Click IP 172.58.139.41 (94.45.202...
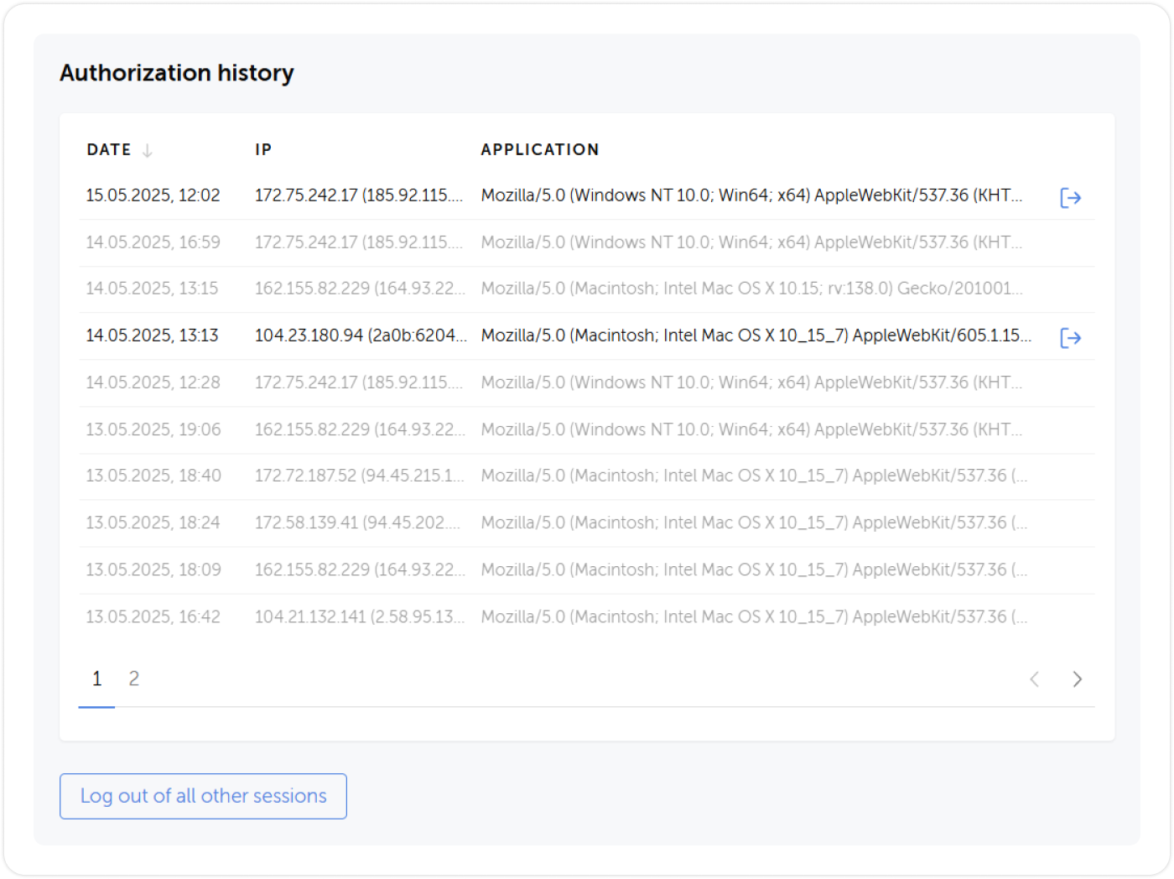 click(x=358, y=523)
